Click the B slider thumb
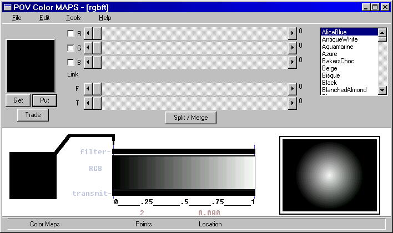Screen dimensions: 393x233 pos(97,62)
